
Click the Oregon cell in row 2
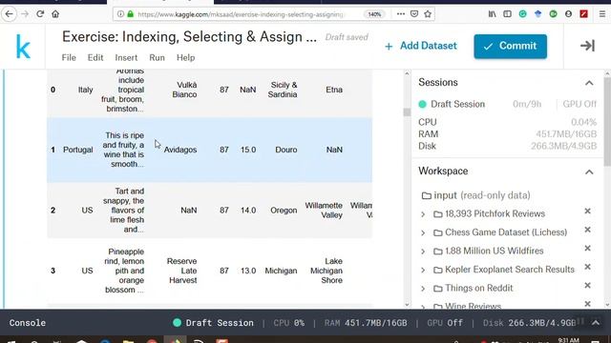pos(284,211)
